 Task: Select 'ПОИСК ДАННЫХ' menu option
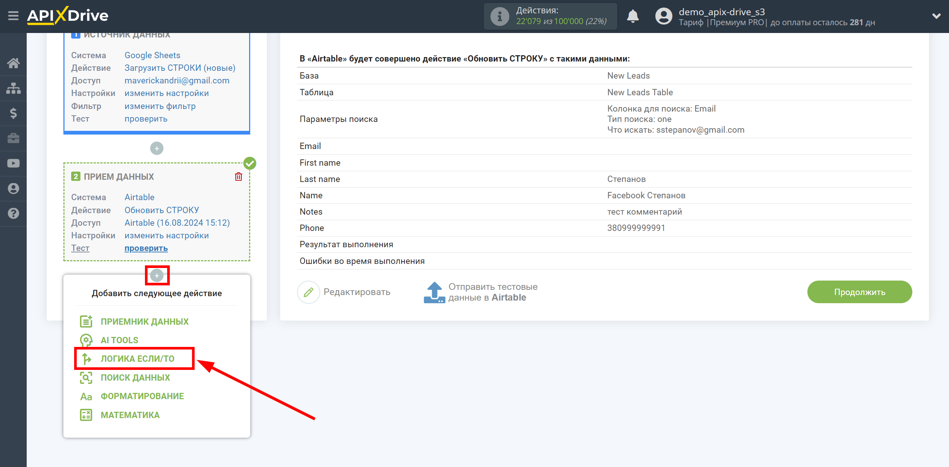pos(135,377)
